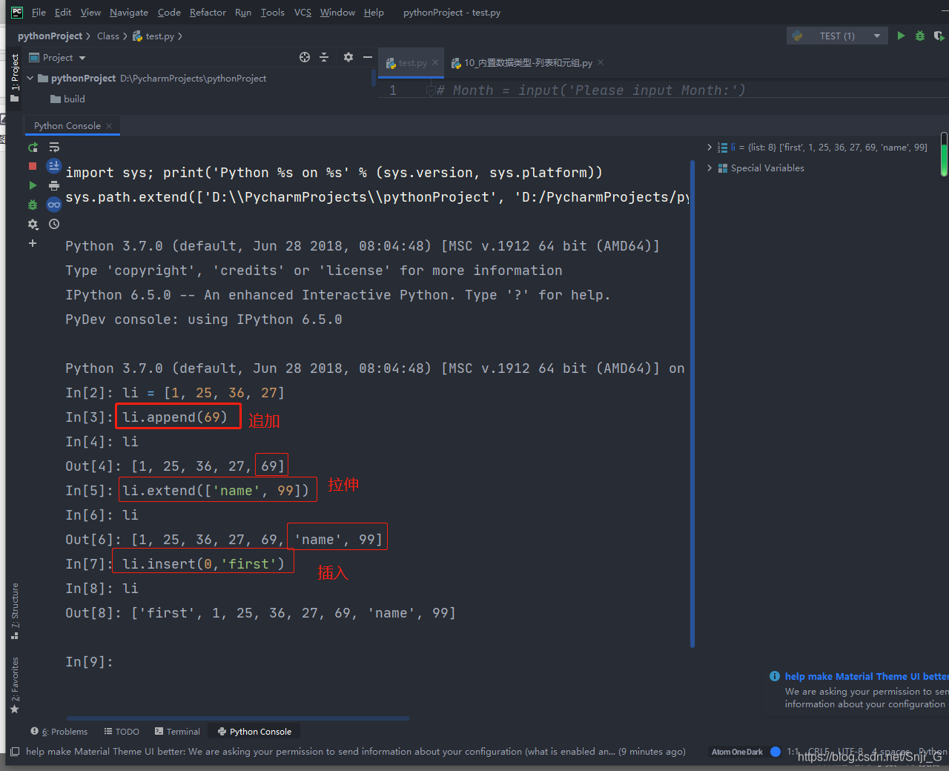949x771 pixels.
Task: Open console history clock icon
Action: [54, 224]
